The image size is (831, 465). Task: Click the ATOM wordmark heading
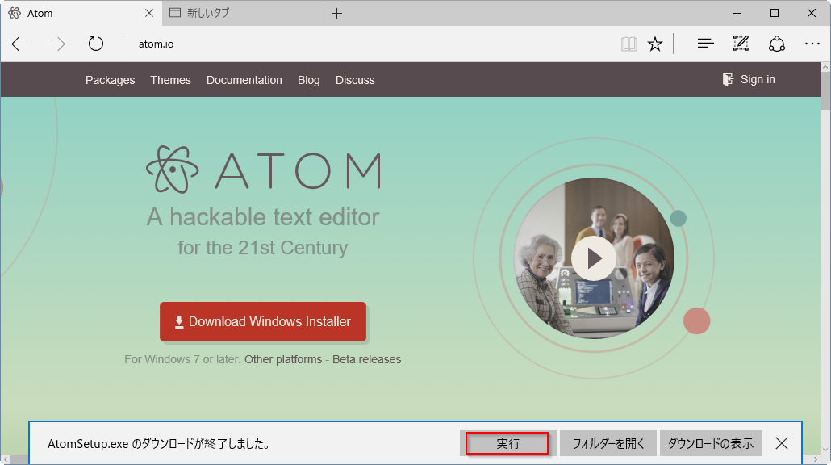298,170
